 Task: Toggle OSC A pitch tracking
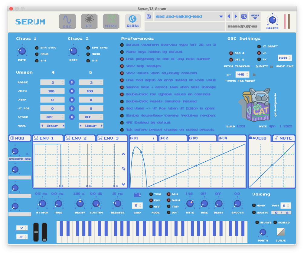click(x=231, y=53)
